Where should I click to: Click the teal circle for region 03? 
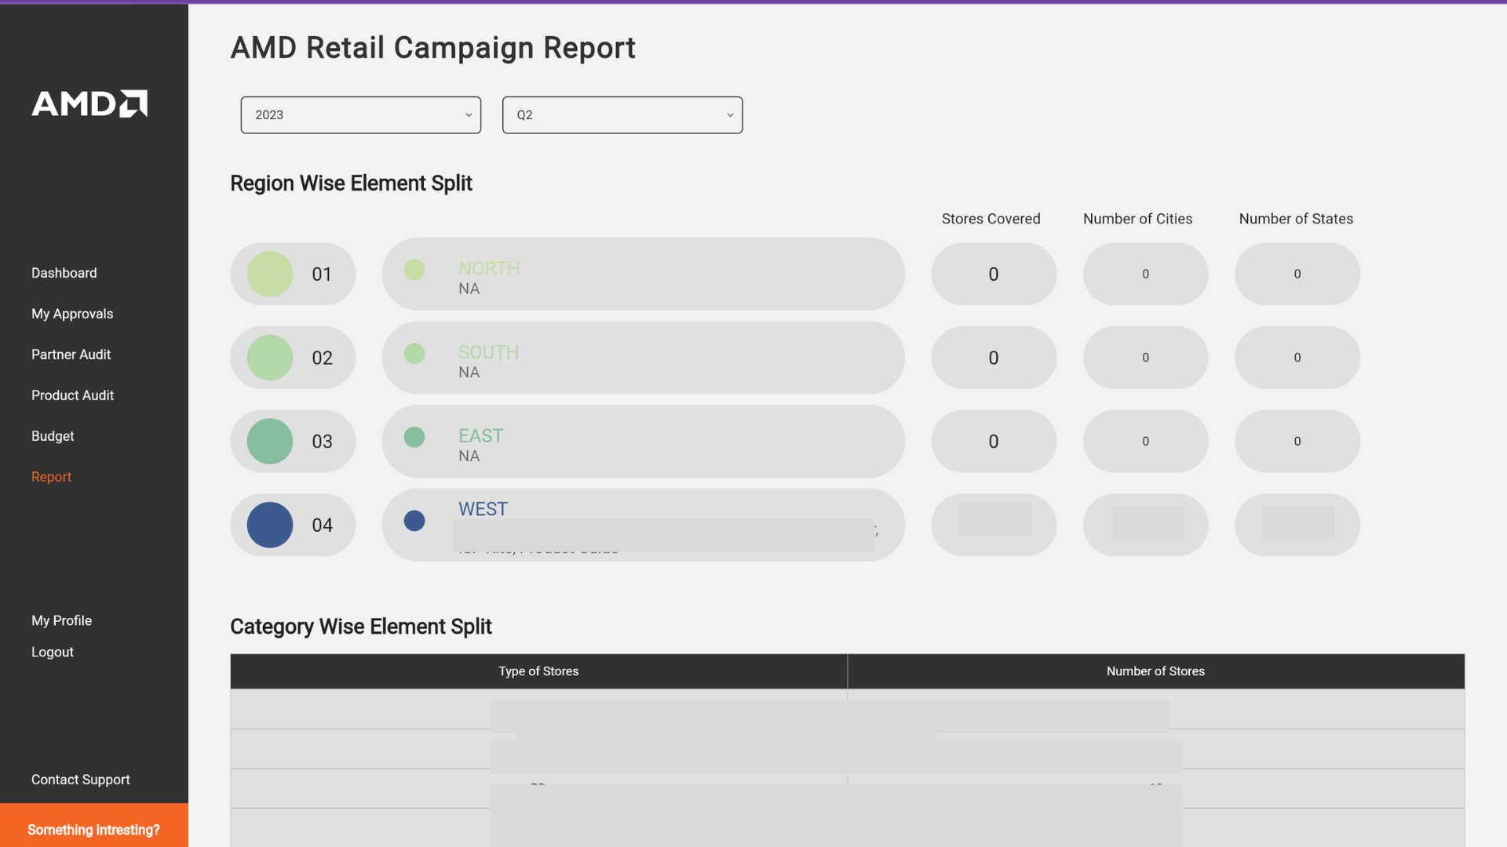tap(270, 442)
